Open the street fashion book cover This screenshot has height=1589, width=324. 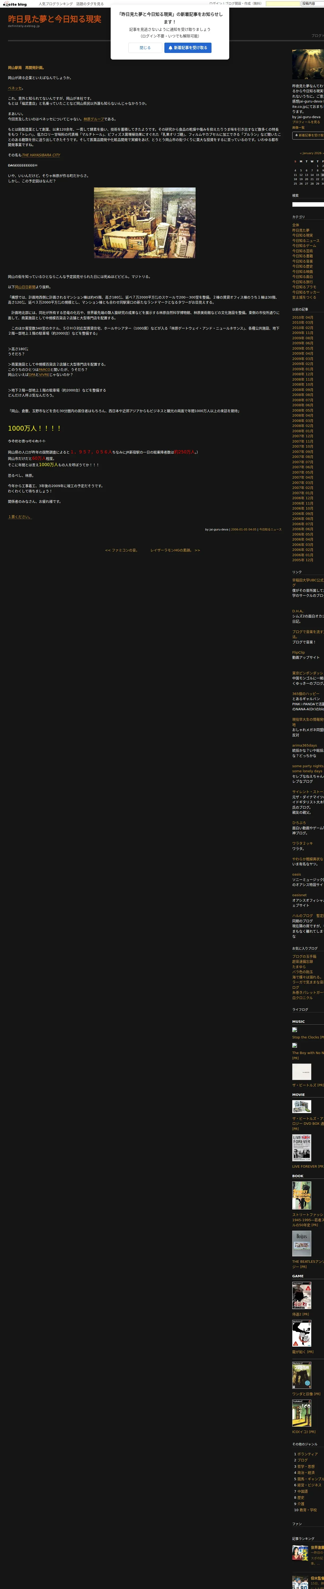tap(301, 1195)
